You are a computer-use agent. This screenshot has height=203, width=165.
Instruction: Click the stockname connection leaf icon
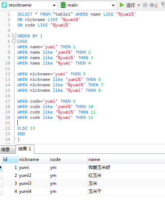4,5
